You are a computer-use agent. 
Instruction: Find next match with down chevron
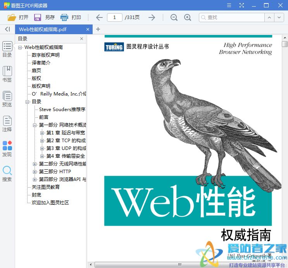279,17
